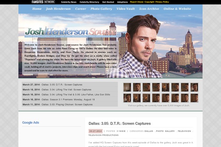Open sixth thumbnail in bottom gallery row
Screen dimensions: 221x147
pyautogui.click(x=175, y=98)
